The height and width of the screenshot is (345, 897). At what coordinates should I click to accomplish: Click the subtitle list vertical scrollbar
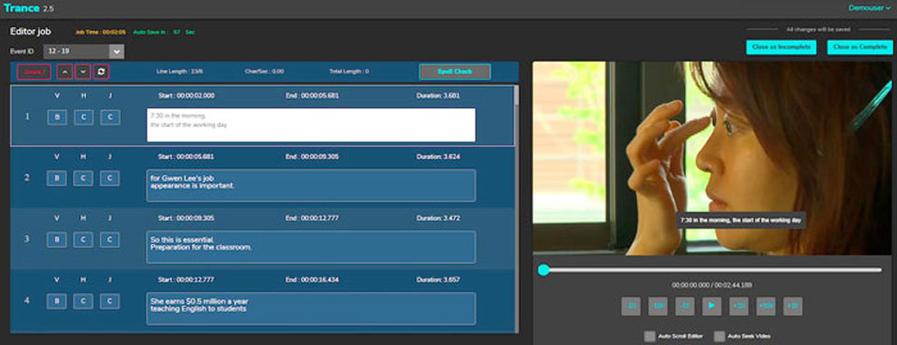pyautogui.click(x=517, y=209)
